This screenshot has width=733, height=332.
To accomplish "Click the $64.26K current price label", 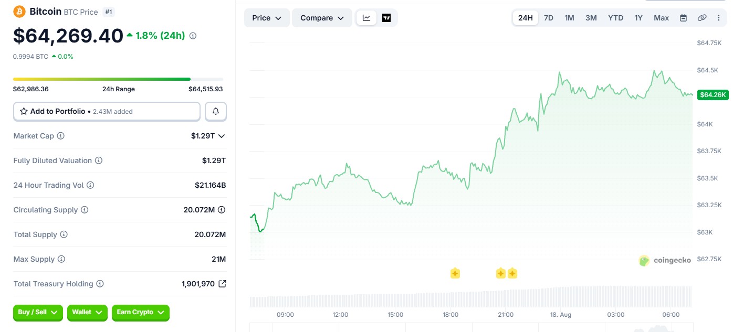I will [713, 95].
